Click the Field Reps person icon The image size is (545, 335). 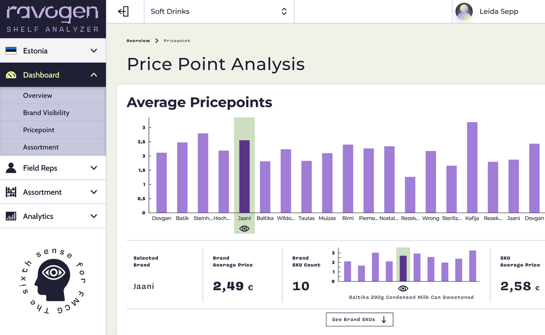click(x=11, y=168)
